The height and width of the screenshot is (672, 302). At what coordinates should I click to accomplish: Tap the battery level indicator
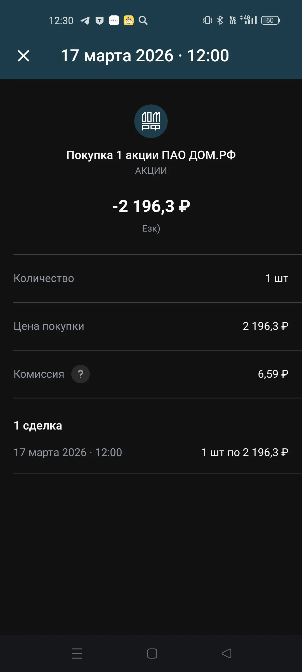click(x=270, y=20)
